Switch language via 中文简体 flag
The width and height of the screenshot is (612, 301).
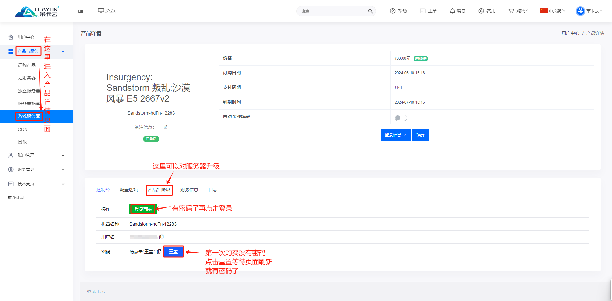click(553, 11)
